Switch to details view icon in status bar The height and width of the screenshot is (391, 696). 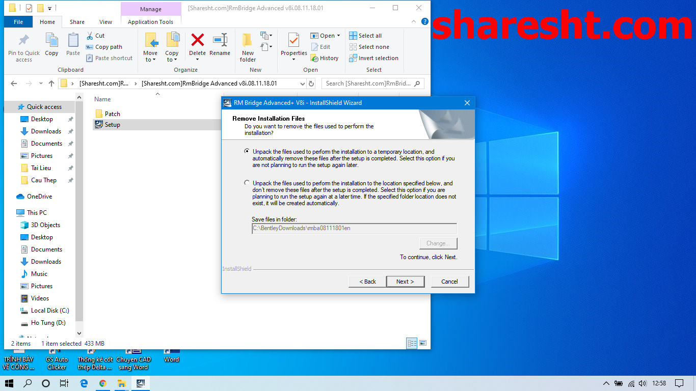(412, 343)
